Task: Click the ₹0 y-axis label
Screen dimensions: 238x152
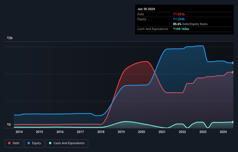Action: (x=9, y=125)
